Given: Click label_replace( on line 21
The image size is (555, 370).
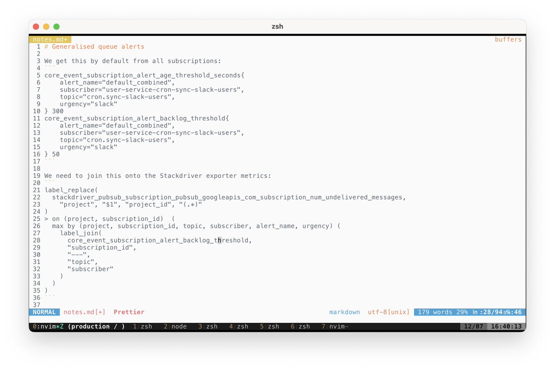Looking at the screenshot, I should point(71,190).
